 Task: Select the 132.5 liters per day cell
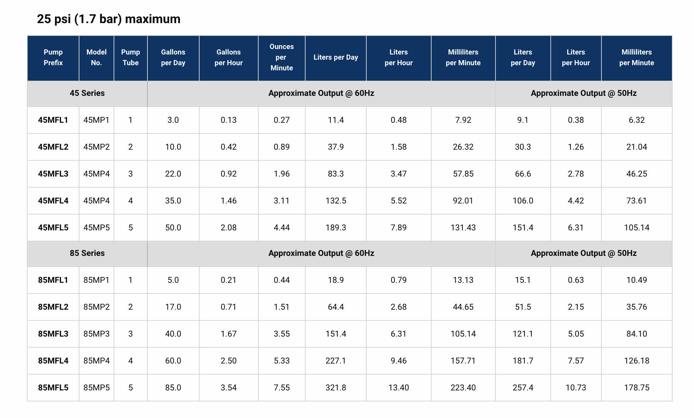pos(336,201)
